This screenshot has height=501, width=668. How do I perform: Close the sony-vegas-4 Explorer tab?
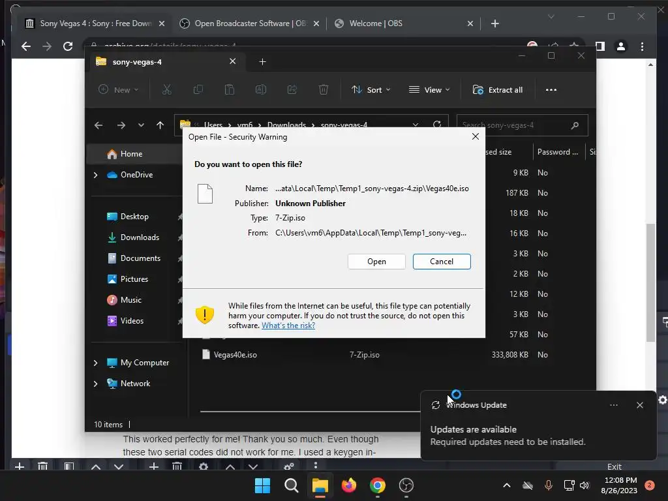233,61
